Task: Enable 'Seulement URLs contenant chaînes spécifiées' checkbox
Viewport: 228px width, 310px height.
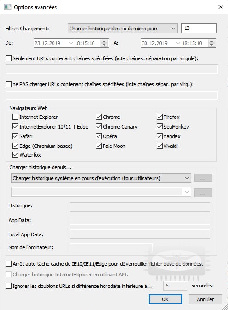Action: pos(8,58)
